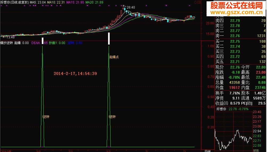
Task: Select the 买二 22.74 order row
Action: (240, 47)
